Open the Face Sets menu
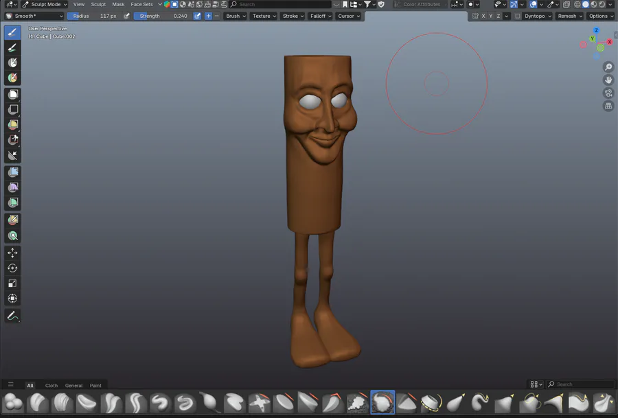618x418 pixels. point(141,4)
